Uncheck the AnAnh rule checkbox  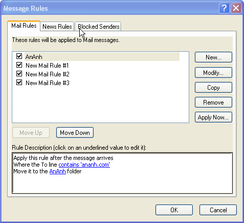pyautogui.click(x=19, y=56)
